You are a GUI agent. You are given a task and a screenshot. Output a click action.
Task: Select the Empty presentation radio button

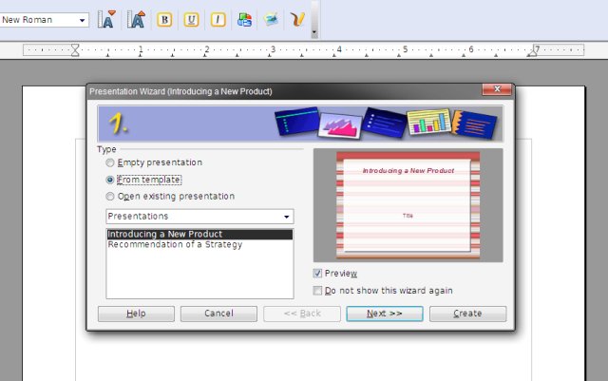click(x=111, y=163)
